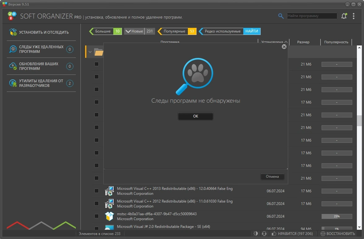Select the Новые filter tab

pyautogui.click(x=140, y=31)
